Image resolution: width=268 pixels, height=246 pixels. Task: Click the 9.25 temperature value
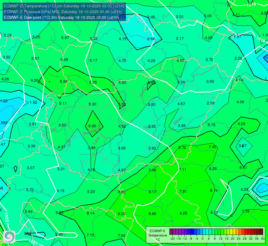pyautogui.click(x=183, y=213)
